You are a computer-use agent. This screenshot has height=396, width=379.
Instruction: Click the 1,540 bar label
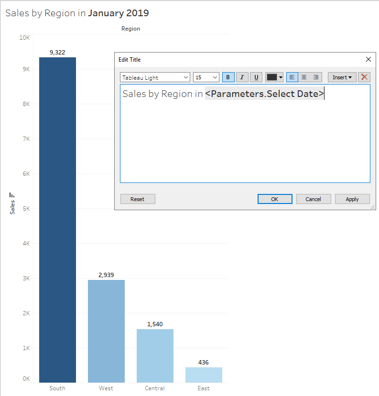[x=155, y=324]
